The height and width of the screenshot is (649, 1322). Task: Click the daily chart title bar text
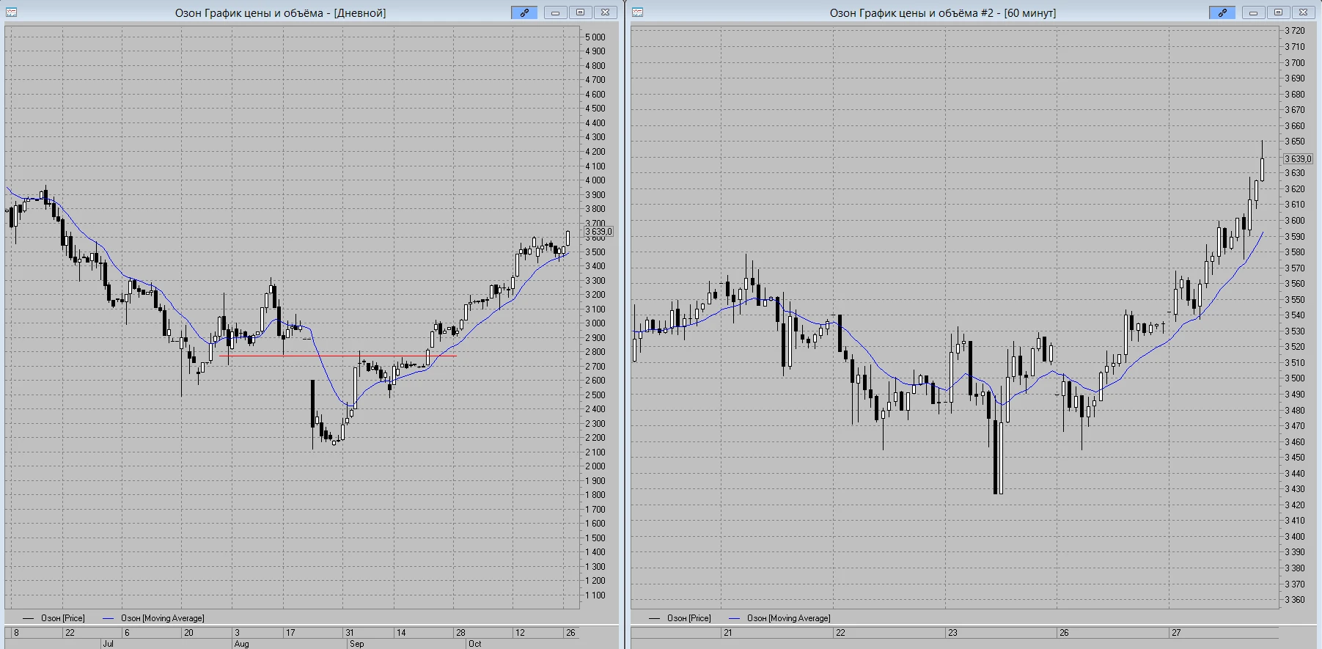(x=280, y=12)
